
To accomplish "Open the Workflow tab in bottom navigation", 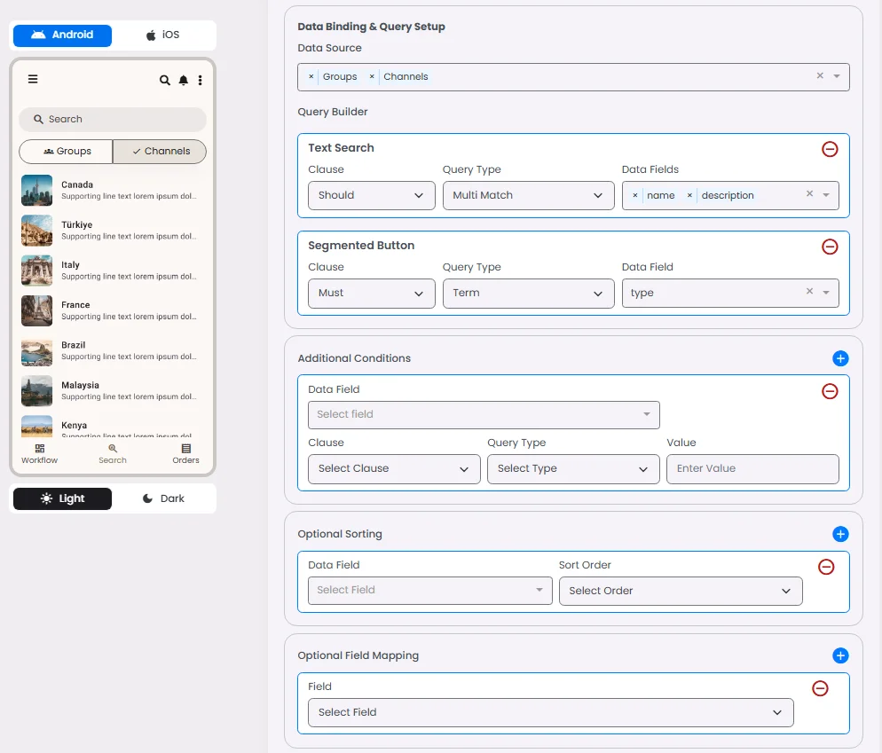I will coord(40,453).
